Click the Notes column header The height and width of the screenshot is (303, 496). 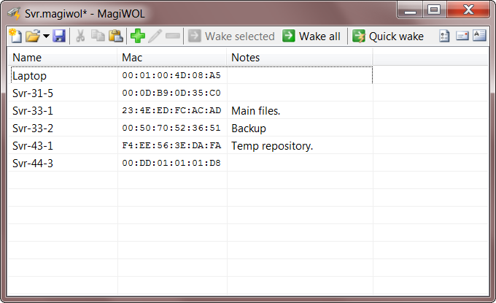click(x=299, y=57)
